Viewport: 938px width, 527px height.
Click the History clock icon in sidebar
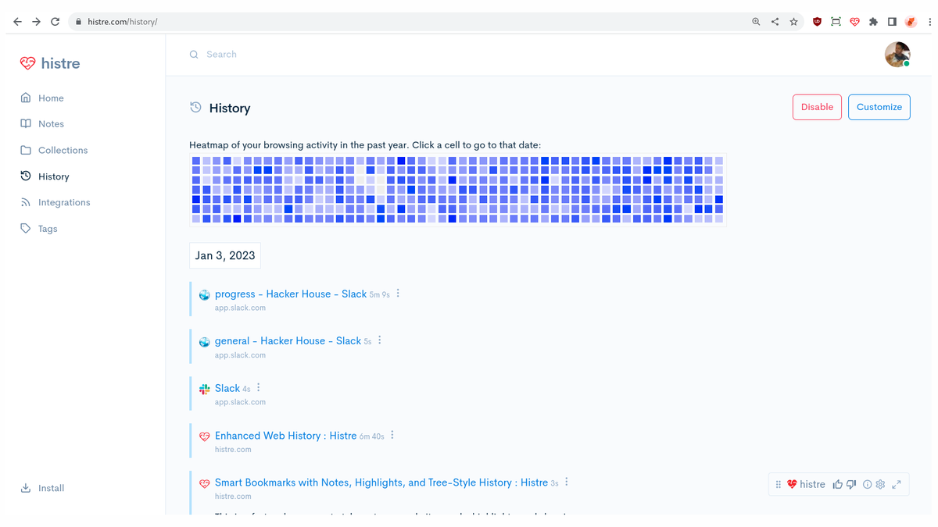tap(26, 176)
